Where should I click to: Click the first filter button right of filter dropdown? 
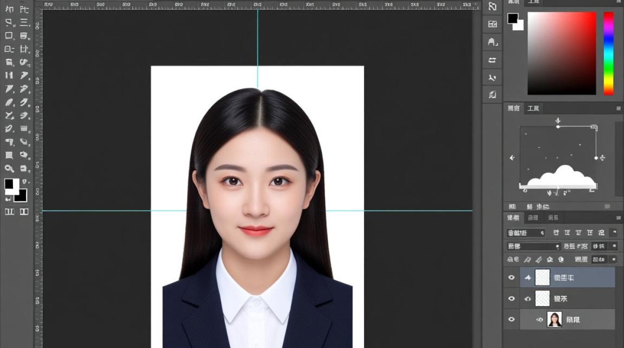556,232
